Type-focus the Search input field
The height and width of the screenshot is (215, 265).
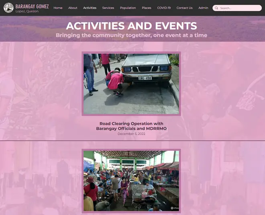coord(239,8)
